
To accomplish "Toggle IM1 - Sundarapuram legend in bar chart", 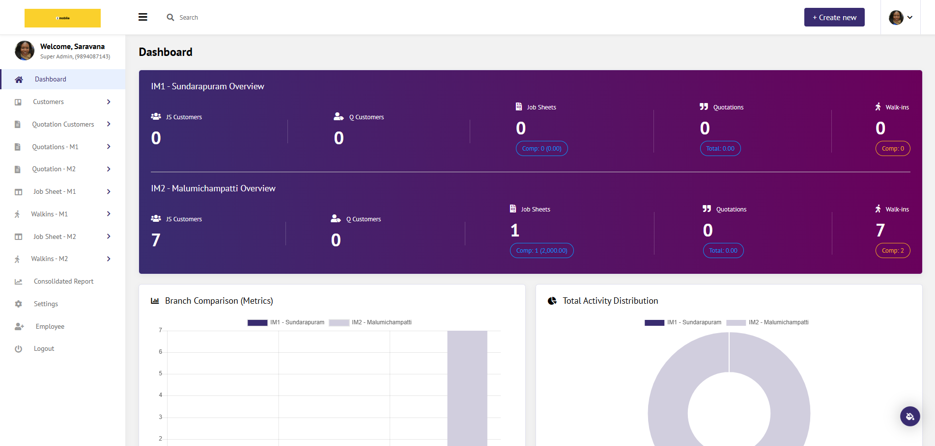I will pos(286,322).
